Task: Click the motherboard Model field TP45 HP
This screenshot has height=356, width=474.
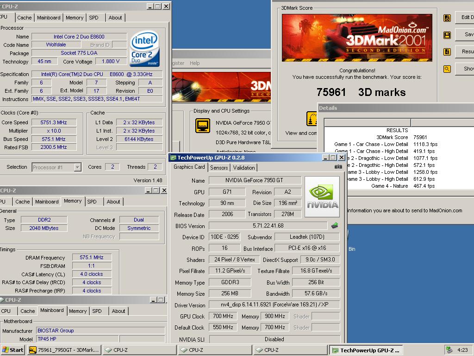Action: 77,339
